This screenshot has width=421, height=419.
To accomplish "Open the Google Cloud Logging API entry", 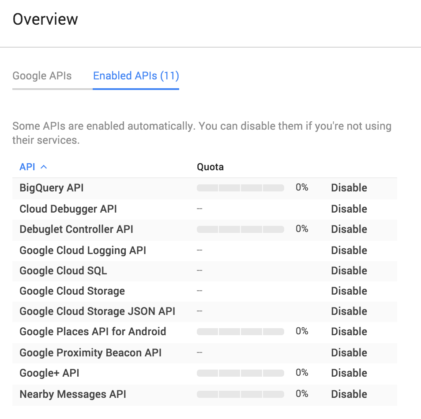I will pos(83,251).
